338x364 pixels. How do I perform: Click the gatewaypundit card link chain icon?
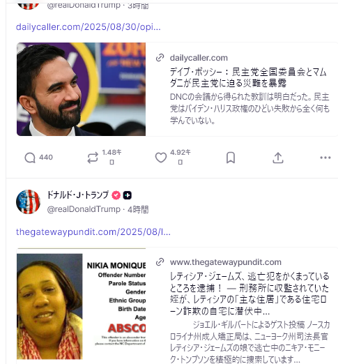click(160, 262)
